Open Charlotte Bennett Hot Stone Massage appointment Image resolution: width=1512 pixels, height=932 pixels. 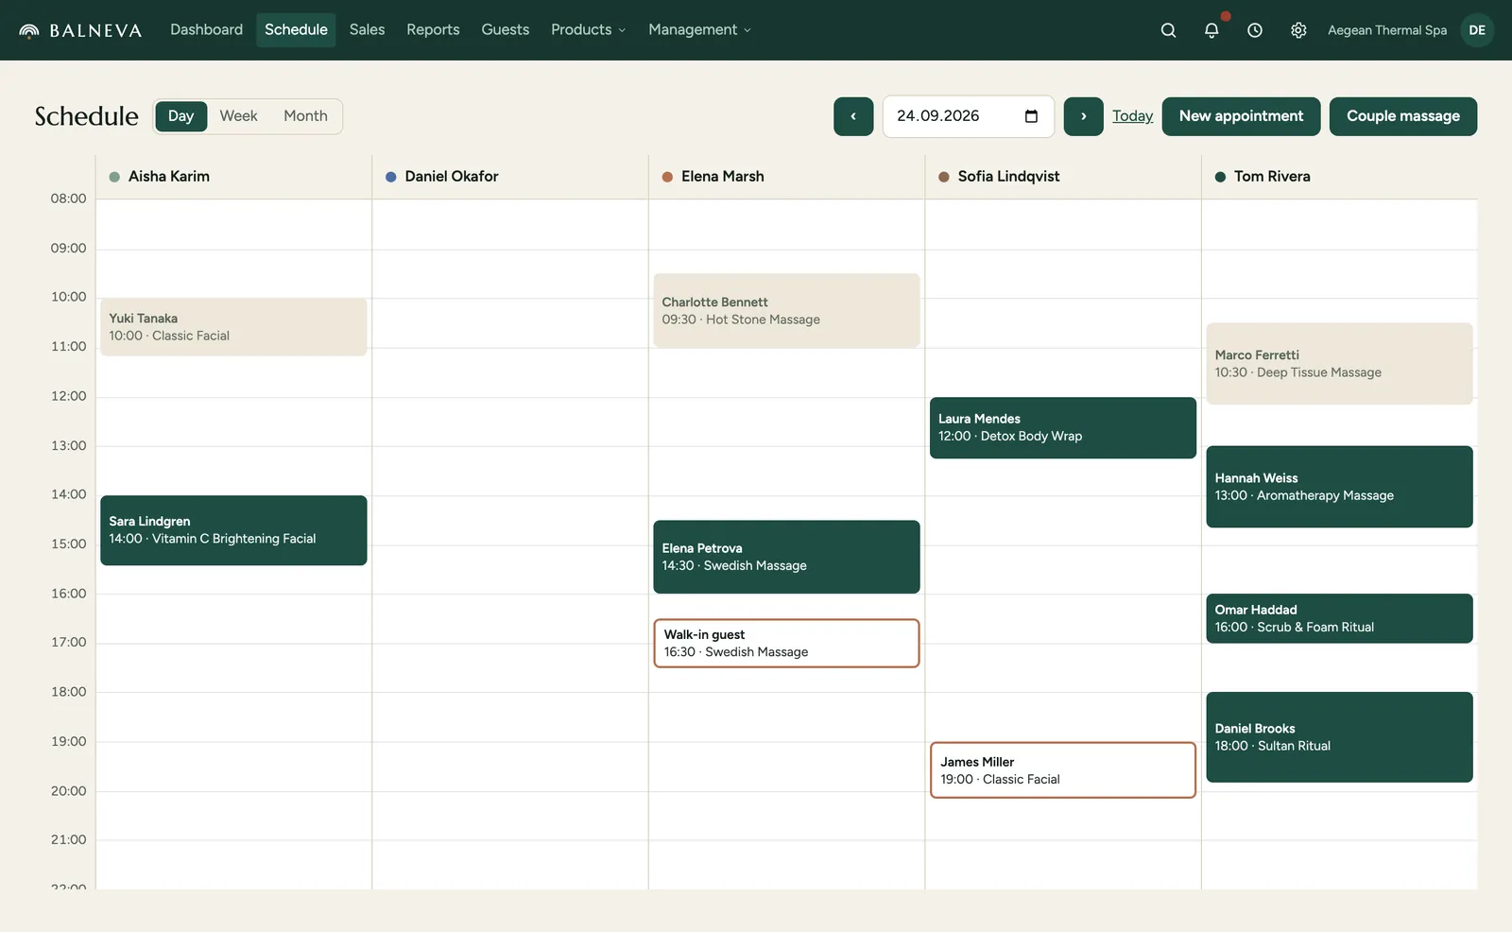pyautogui.click(x=786, y=311)
